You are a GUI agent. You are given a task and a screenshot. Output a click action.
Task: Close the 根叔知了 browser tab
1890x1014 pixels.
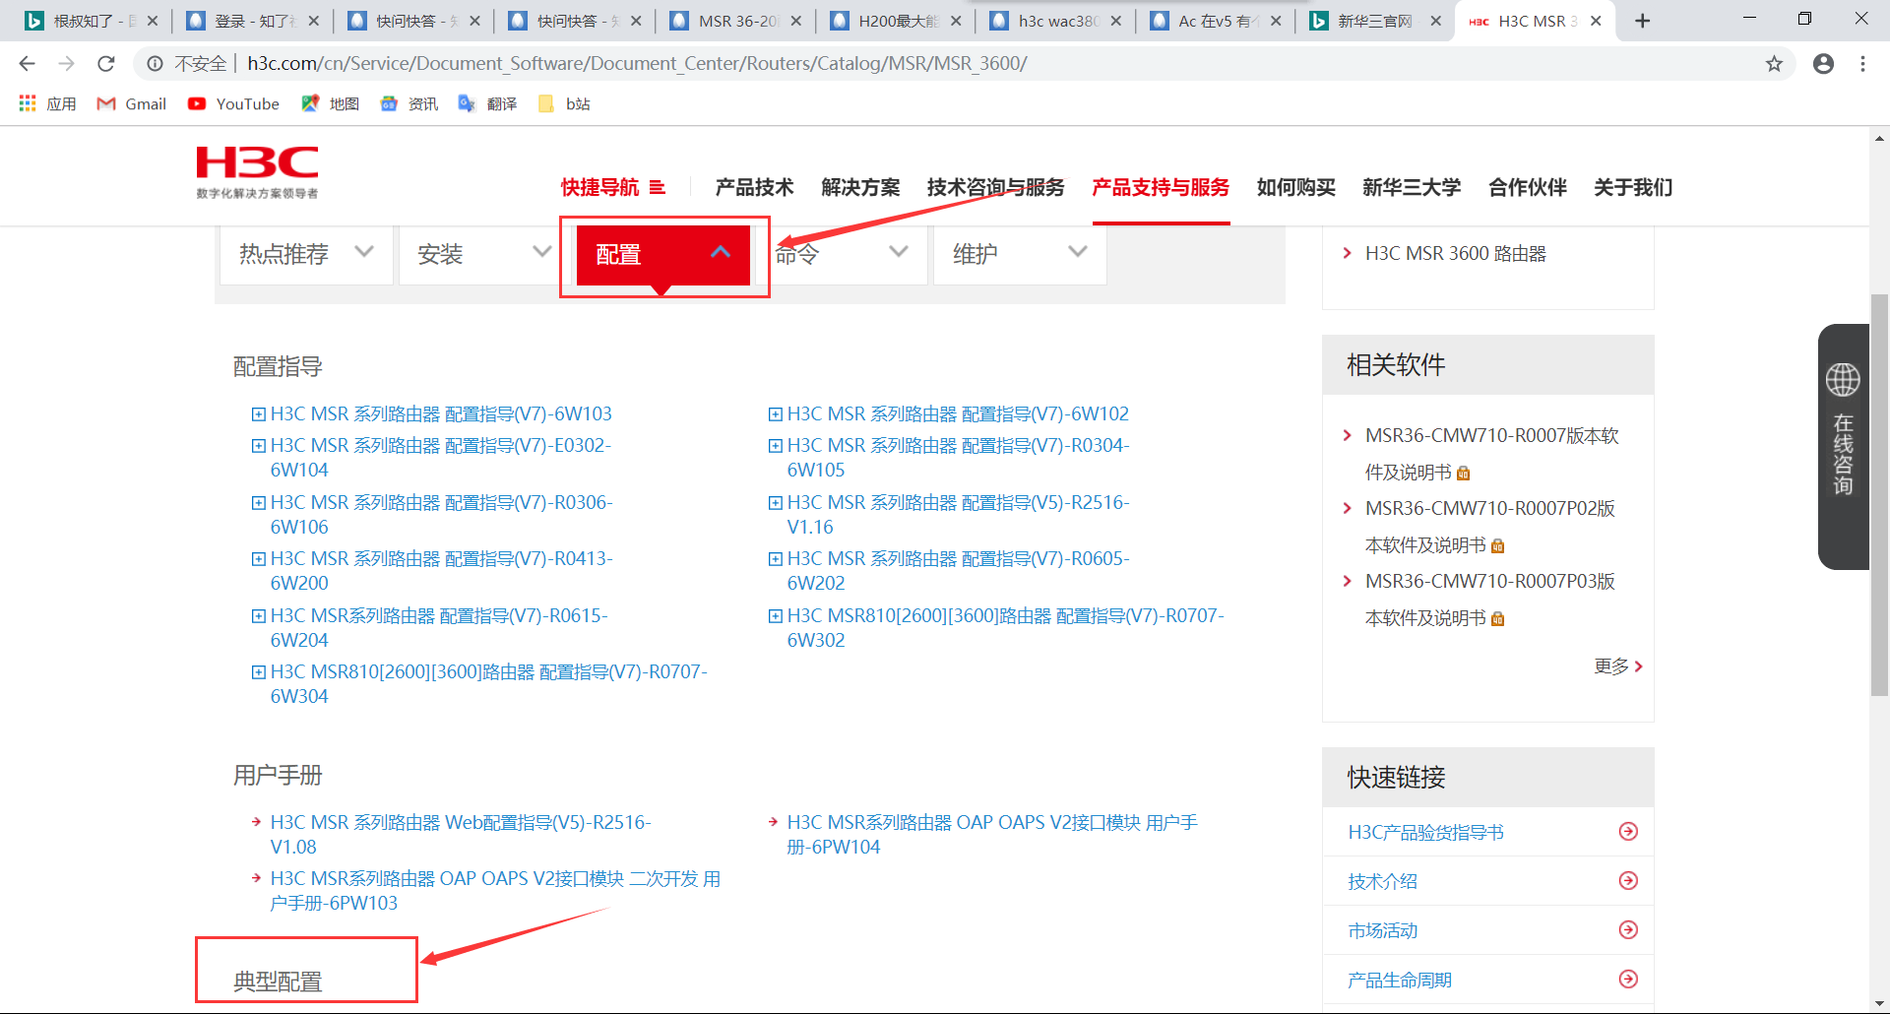(x=153, y=21)
